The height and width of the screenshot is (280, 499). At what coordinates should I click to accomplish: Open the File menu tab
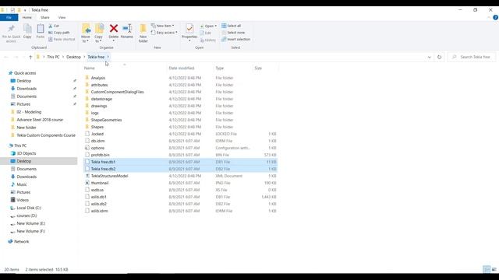click(9, 17)
